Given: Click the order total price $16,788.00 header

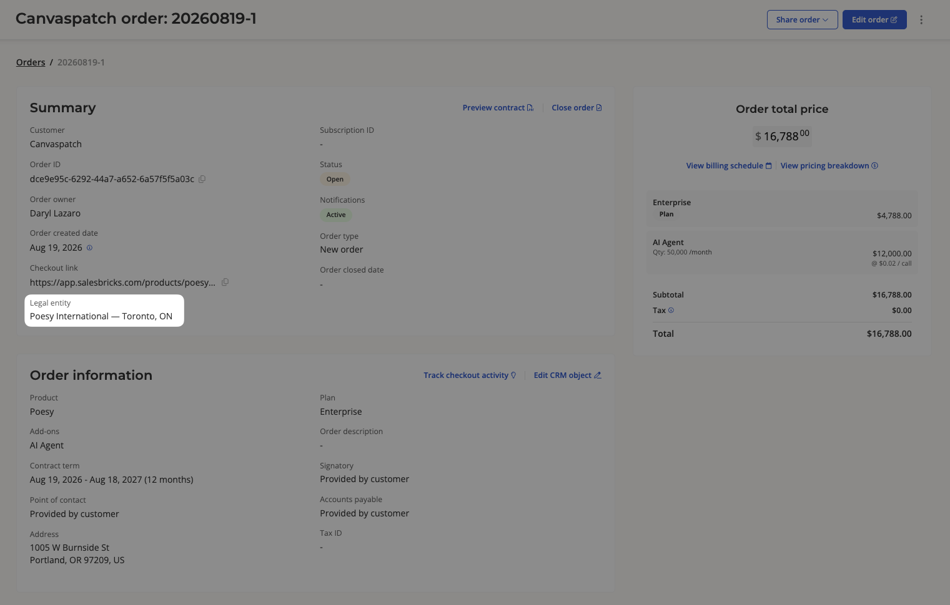Looking at the screenshot, I should tap(782, 136).
